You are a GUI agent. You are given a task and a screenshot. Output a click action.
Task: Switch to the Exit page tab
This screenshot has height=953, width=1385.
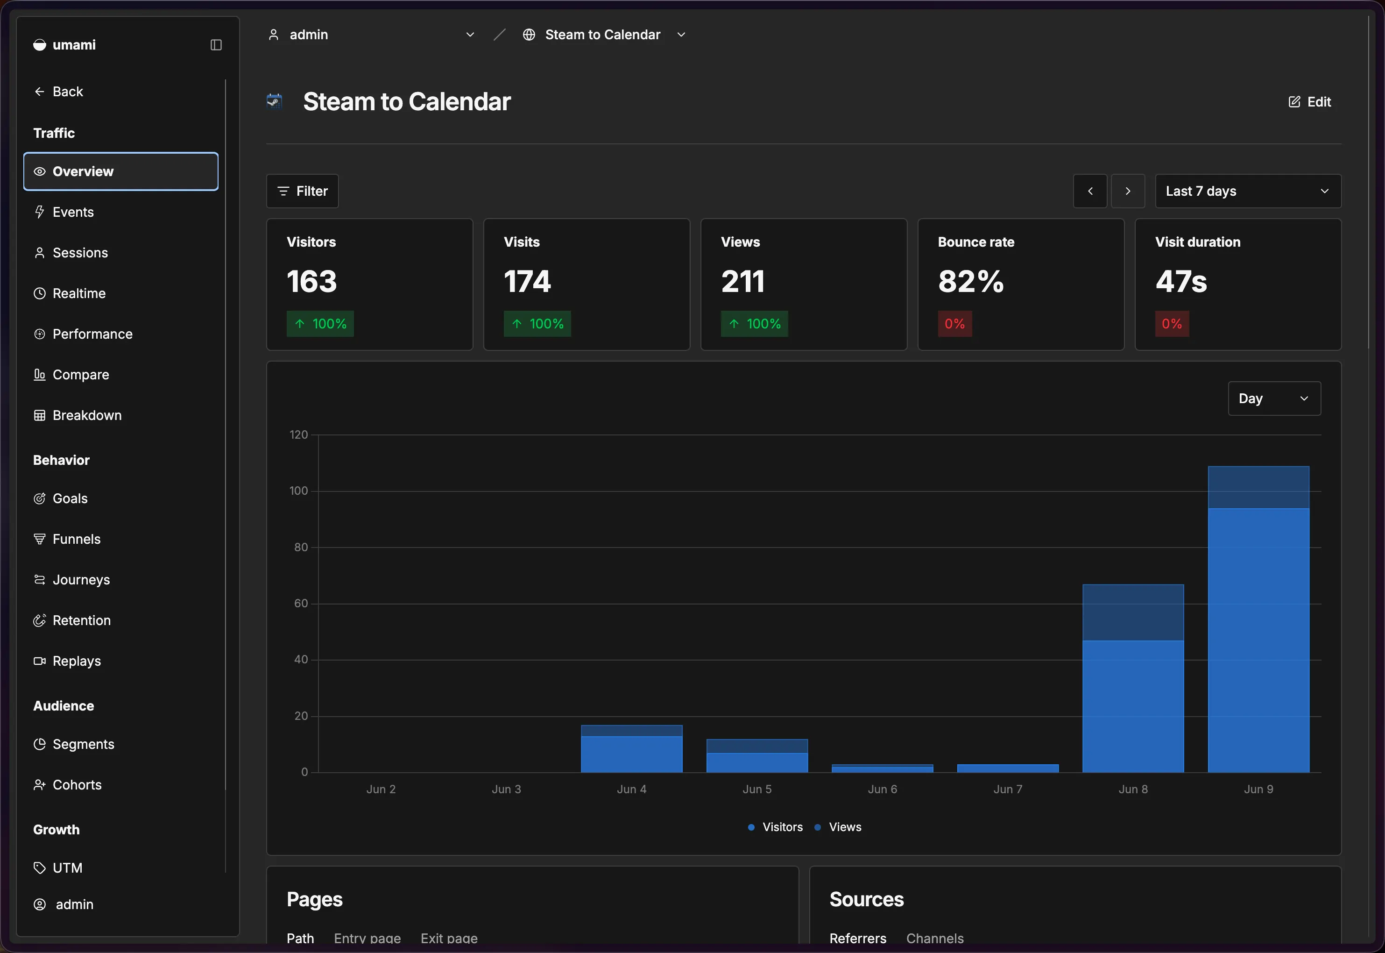(x=449, y=938)
